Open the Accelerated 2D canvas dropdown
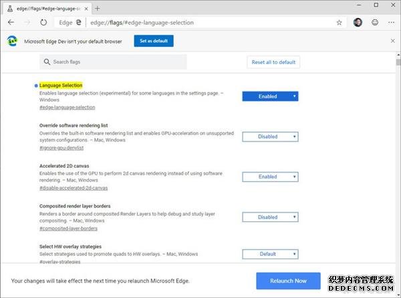The height and width of the screenshot is (298, 401). [270, 177]
